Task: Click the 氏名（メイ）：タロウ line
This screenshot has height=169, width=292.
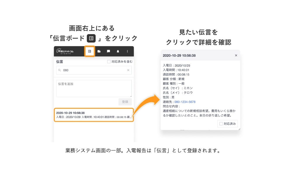Action: [x=178, y=93]
